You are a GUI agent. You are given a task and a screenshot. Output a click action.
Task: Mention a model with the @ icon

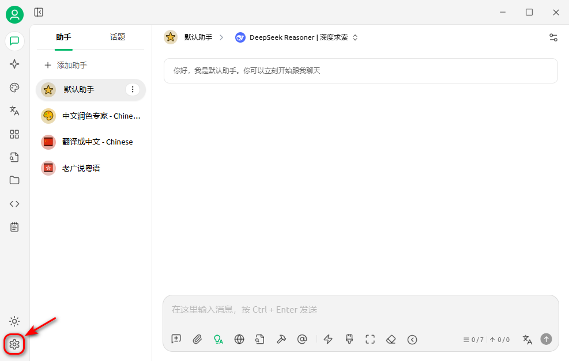(302, 339)
